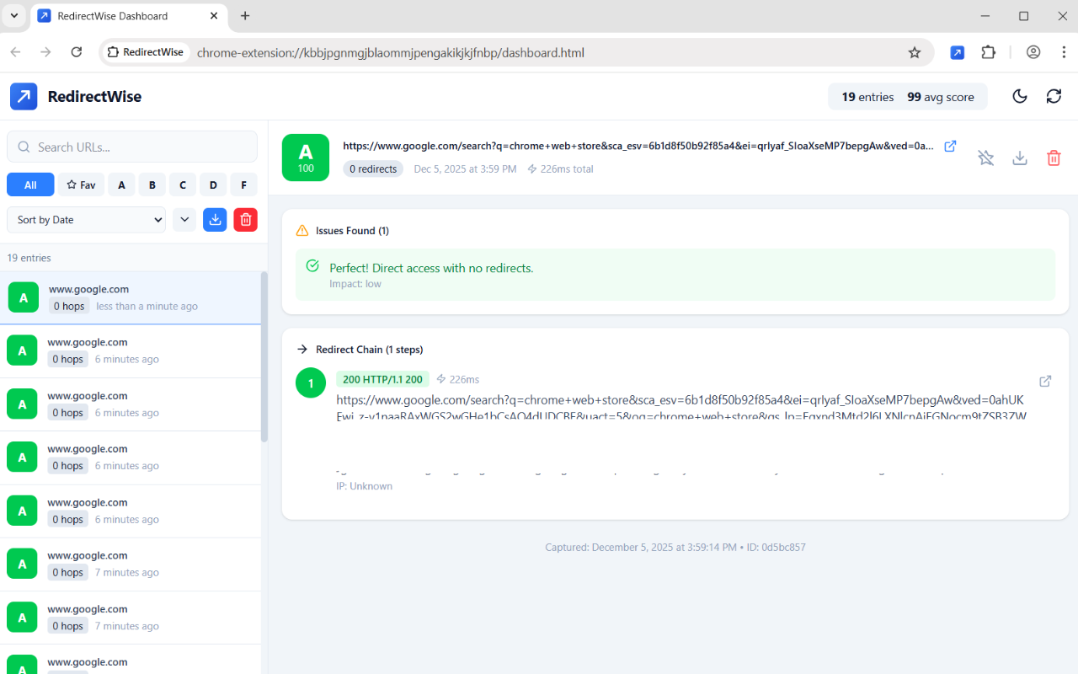Click the 'Impact: low' text
Viewport: 1078px width, 674px height.
click(x=355, y=284)
